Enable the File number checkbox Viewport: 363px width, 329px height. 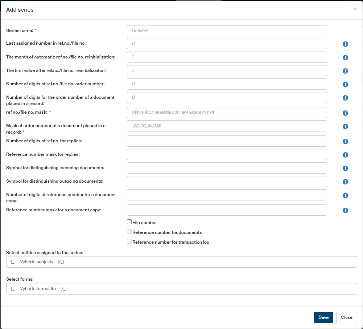[x=129, y=222]
